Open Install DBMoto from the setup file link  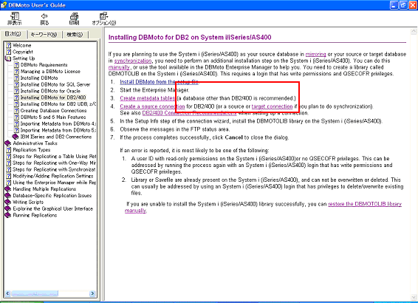click(x=159, y=82)
